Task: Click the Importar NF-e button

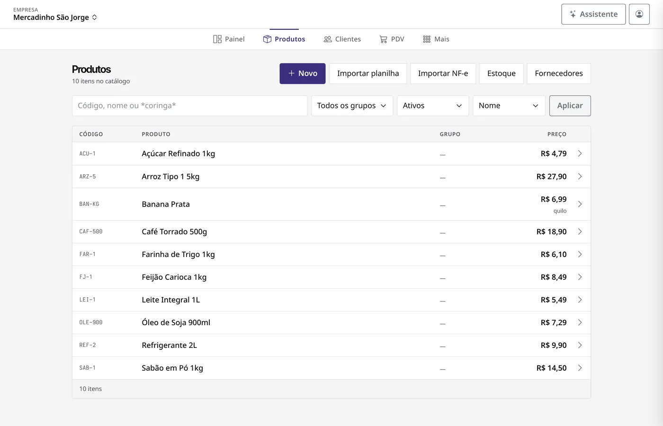Action: [443, 73]
